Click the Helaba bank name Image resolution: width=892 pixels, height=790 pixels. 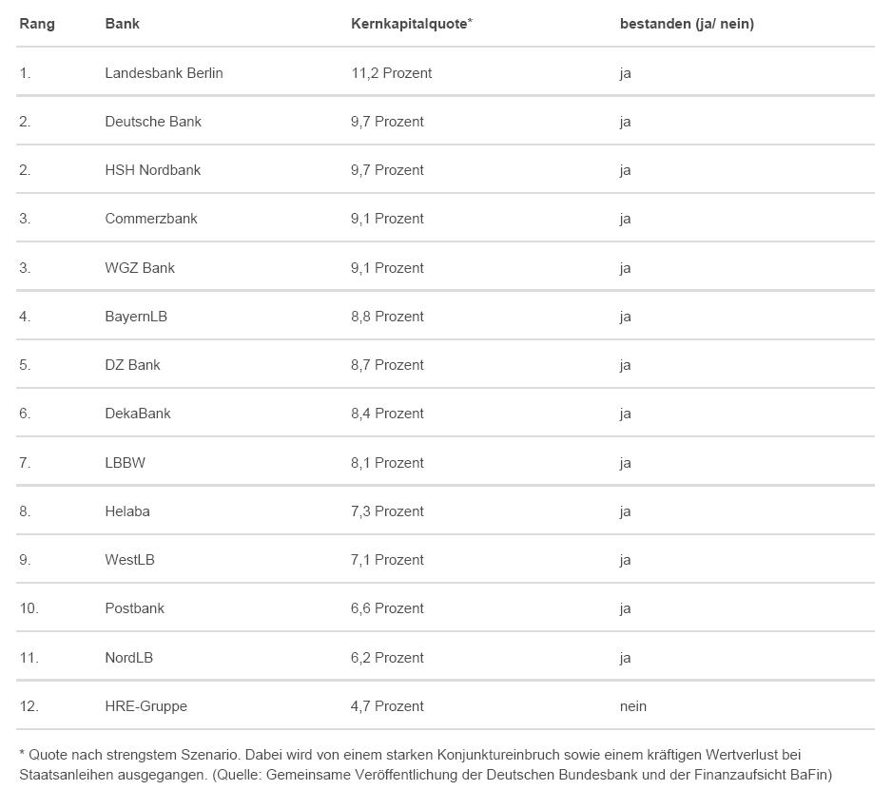pyautogui.click(x=126, y=511)
